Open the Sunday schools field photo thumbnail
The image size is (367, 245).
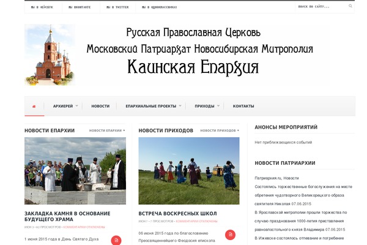(189, 171)
